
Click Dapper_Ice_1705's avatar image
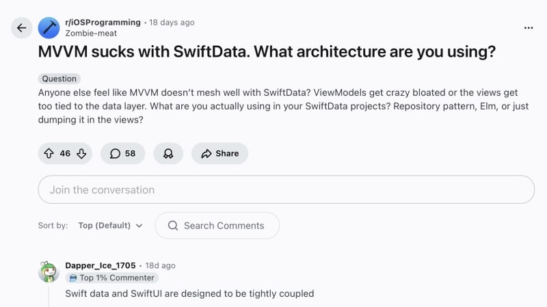point(49,271)
